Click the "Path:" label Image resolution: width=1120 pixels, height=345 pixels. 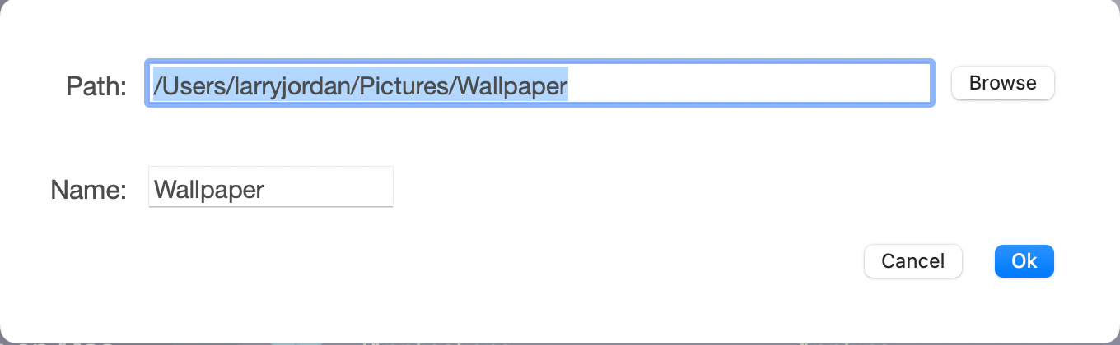pos(96,85)
